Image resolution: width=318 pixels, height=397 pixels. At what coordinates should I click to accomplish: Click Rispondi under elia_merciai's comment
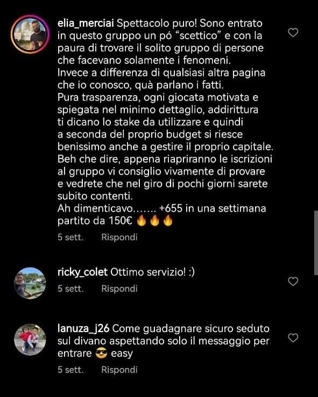coord(119,237)
